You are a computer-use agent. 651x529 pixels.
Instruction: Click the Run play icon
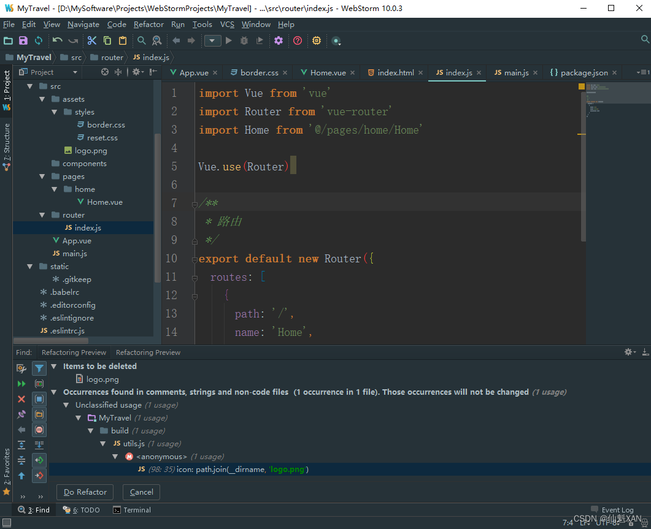[229, 40]
